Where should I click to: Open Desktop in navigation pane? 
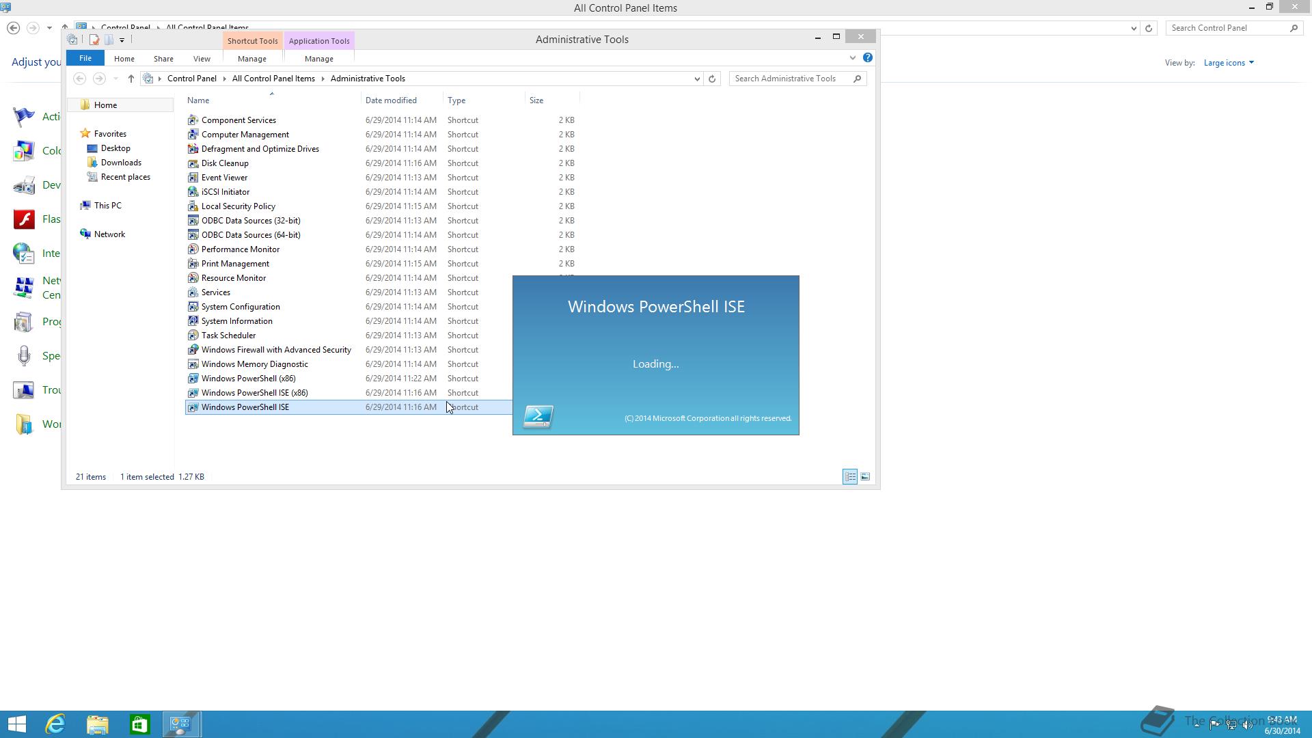115,148
